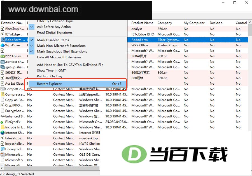The width and height of the screenshot is (252, 176).
Task: Click the Library Fol... row icon
Action: (3, 149)
